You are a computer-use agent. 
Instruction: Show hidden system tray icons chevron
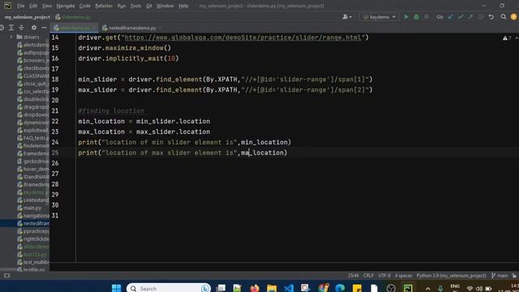[427, 289]
